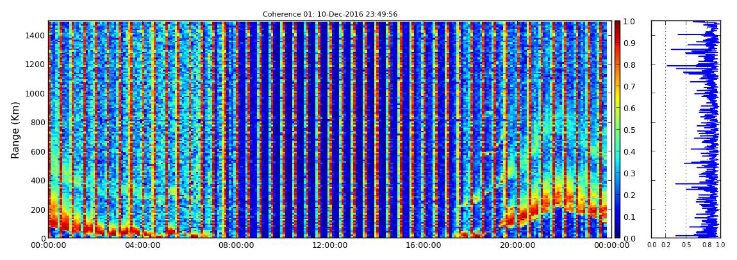Click the '200' range tick label
737x260 pixels.
tap(38, 210)
